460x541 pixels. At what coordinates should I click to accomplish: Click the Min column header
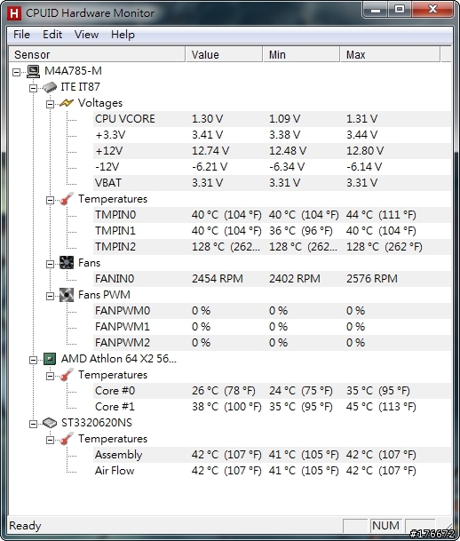(x=301, y=54)
